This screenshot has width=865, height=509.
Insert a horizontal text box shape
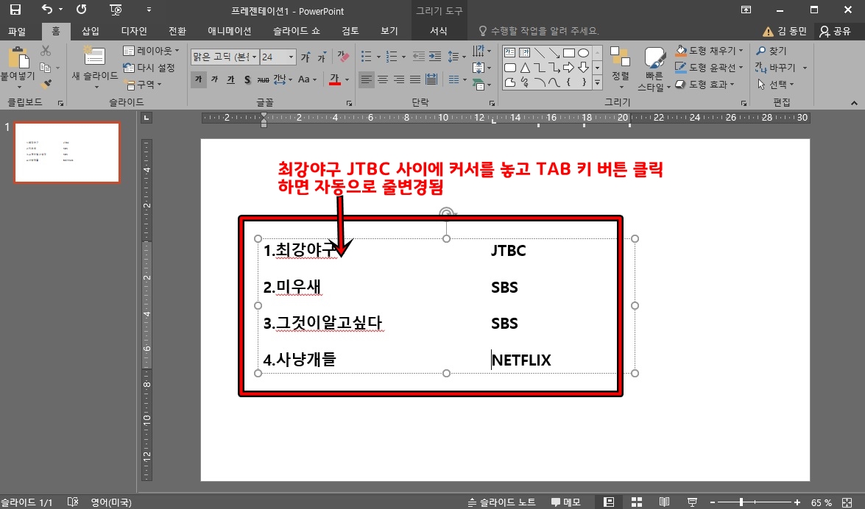point(510,53)
